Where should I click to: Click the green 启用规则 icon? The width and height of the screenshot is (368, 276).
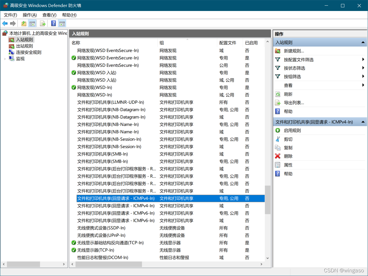point(278,130)
